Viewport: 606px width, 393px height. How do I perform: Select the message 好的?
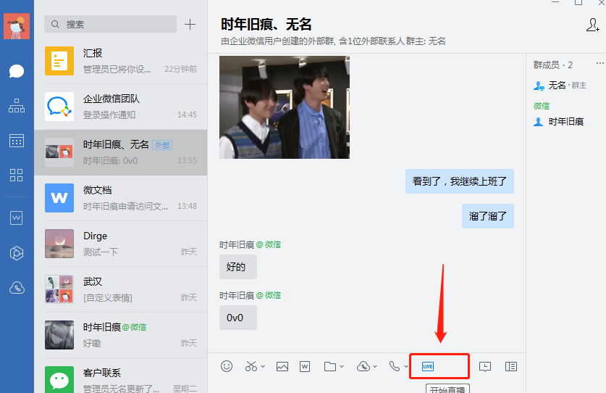237,267
